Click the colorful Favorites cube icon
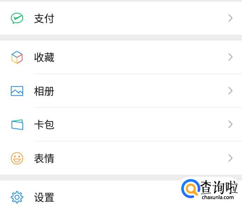Image resolution: width=242 pixels, height=208 pixels. tap(17, 57)
